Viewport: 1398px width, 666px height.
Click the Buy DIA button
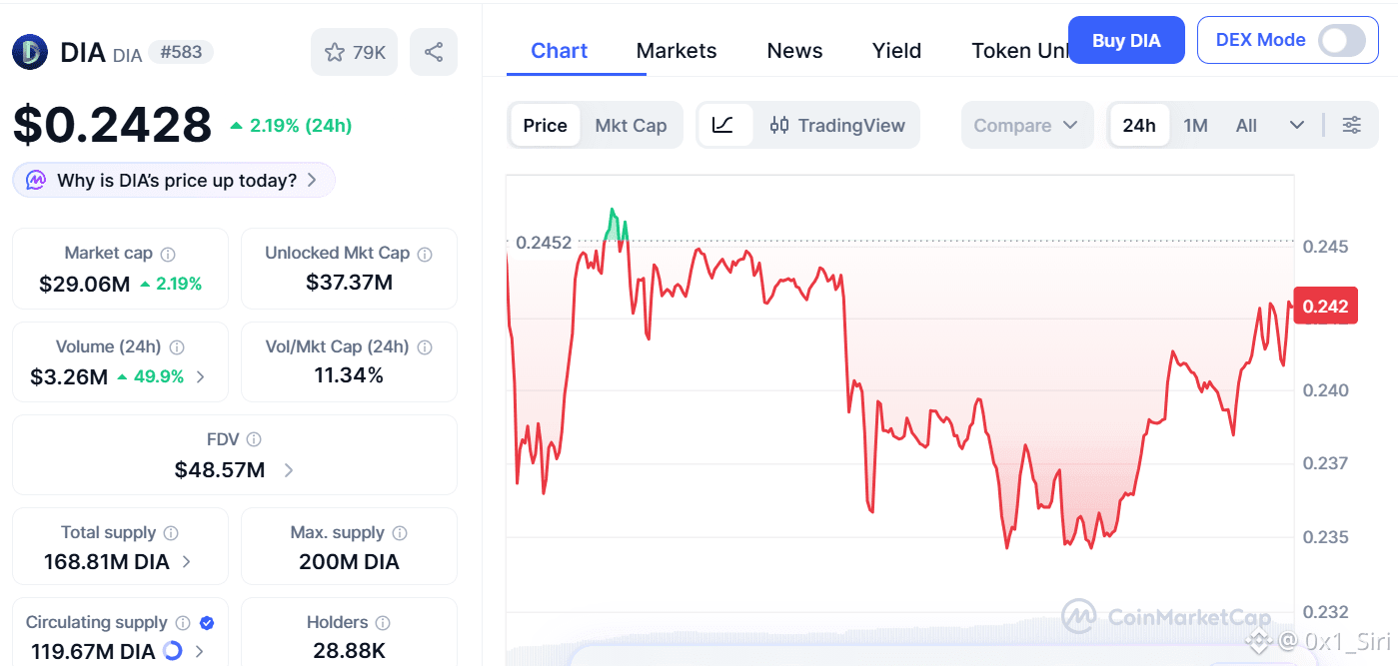tap(1126, 40)
